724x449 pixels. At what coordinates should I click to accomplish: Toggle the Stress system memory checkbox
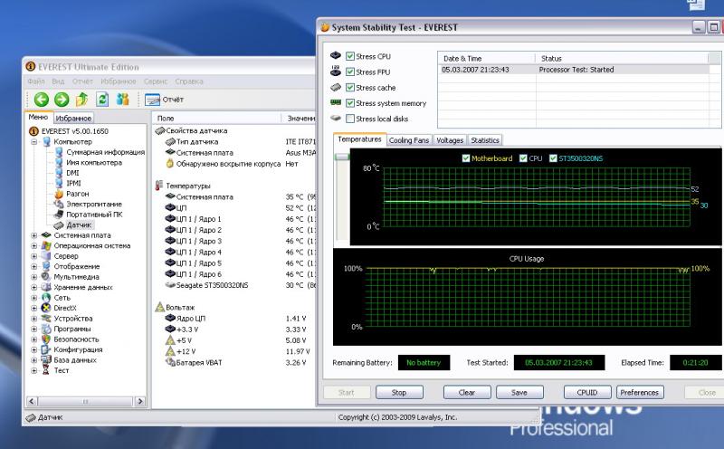coord(350,103)
